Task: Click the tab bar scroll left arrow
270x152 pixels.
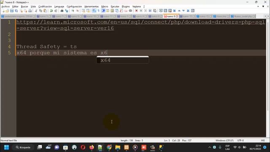Action: (x=265, y=16)
